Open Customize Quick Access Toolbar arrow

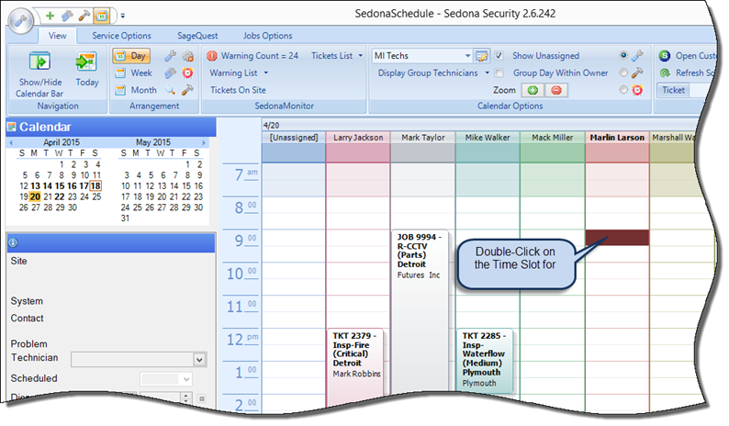[123, 16]
